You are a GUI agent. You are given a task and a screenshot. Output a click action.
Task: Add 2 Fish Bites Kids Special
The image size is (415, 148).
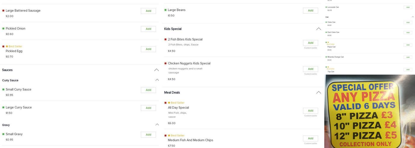pos(310,43)
